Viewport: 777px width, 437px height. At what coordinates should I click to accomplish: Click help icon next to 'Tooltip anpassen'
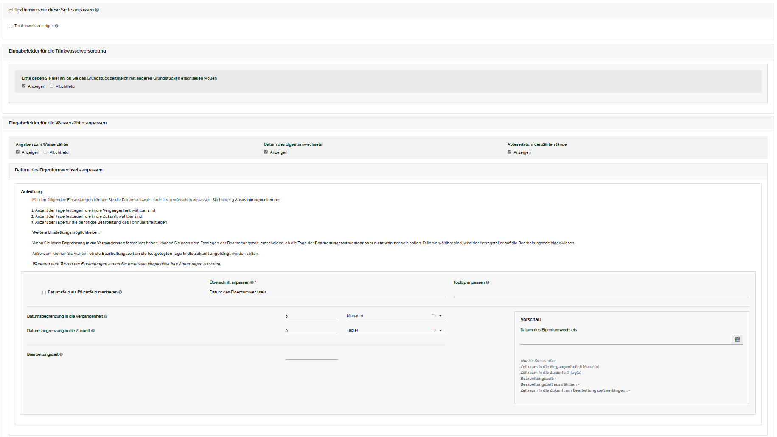click(488, 282)
